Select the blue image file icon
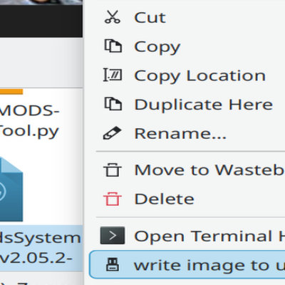 tap(11, 190)
